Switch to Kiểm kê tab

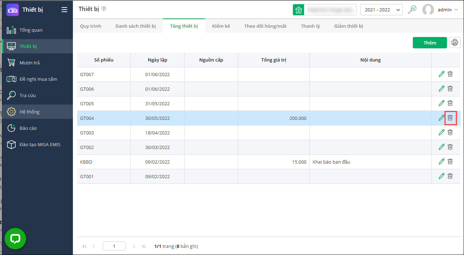click(x=221, y=26)
